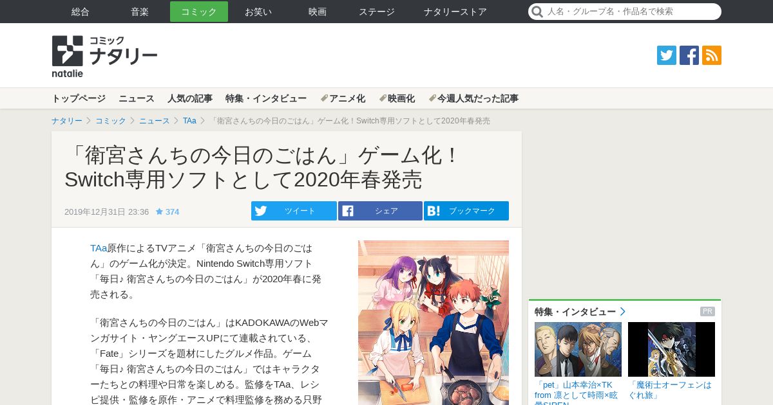Viewport: 773px width, 405px height.
Task: Open ナタリーストア in top navigation
Action: (455, 12)
